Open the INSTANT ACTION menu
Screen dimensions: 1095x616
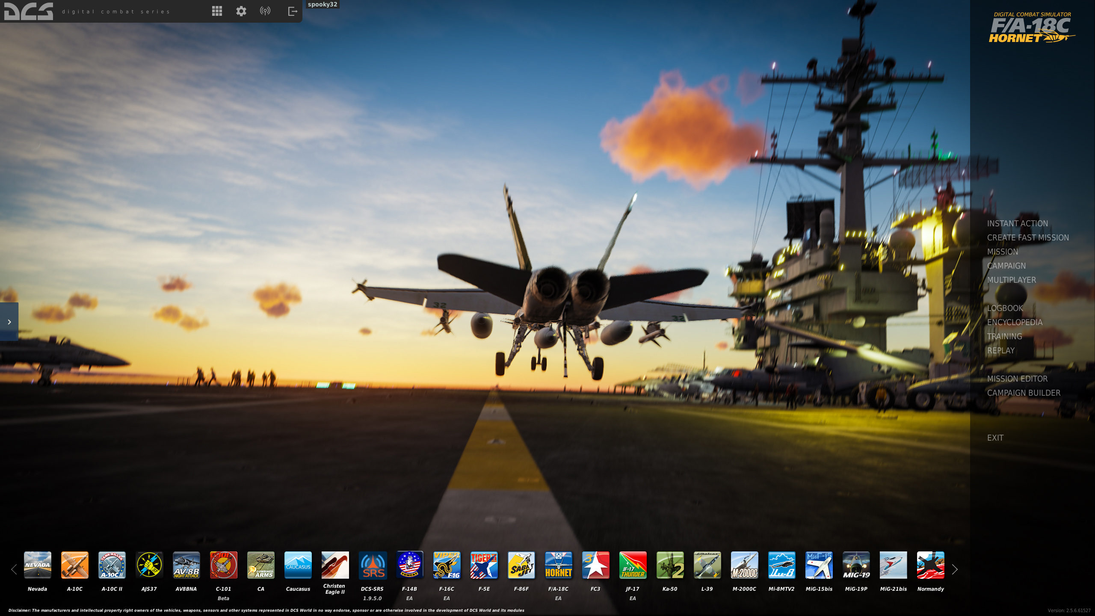coord(1017,223)
